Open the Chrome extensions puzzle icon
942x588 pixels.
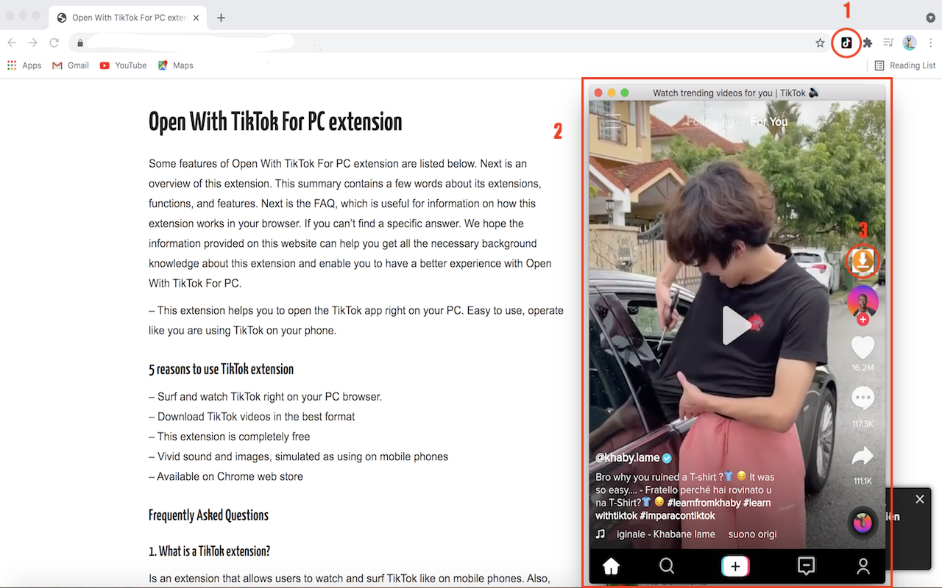click(x=868, y=43)
